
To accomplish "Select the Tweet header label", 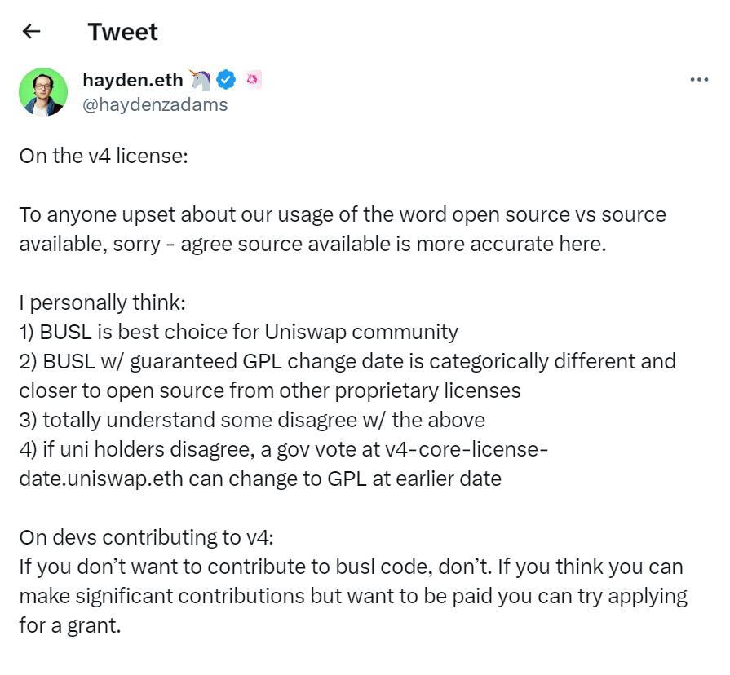I will click(122, 32).
